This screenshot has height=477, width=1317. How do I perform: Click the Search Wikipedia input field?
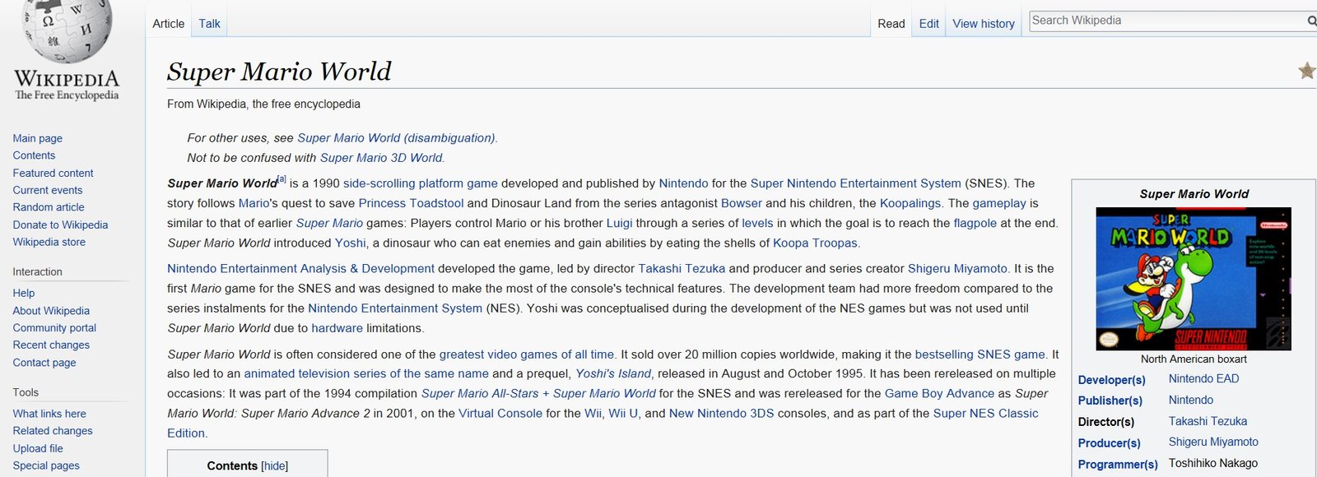(x=1167, y=21)
